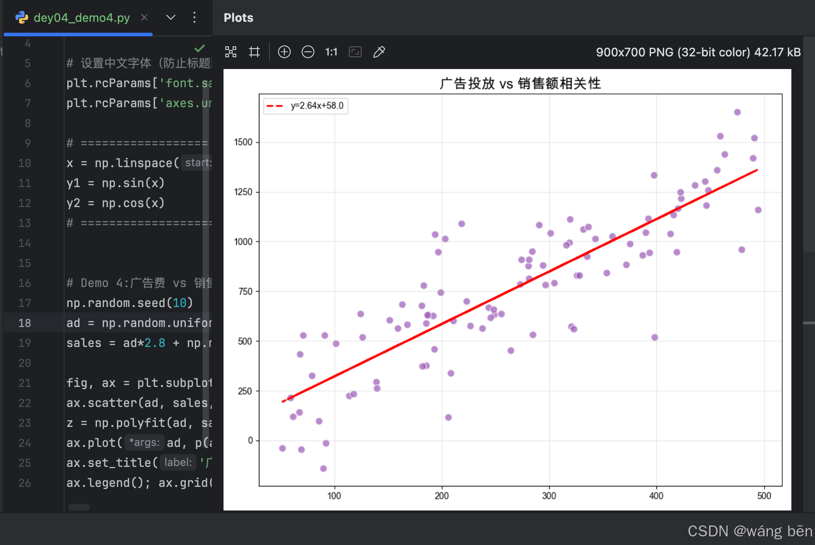Click the plot legend y=2.64x+58.0
This screenshot has height=545, width=815.
click(306, 106)
